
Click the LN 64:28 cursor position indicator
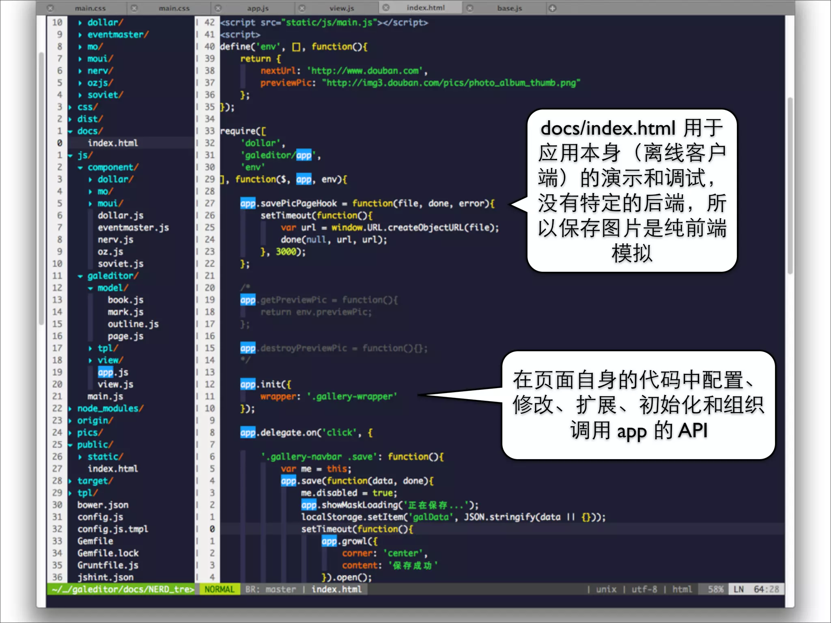tap(756, 589)
